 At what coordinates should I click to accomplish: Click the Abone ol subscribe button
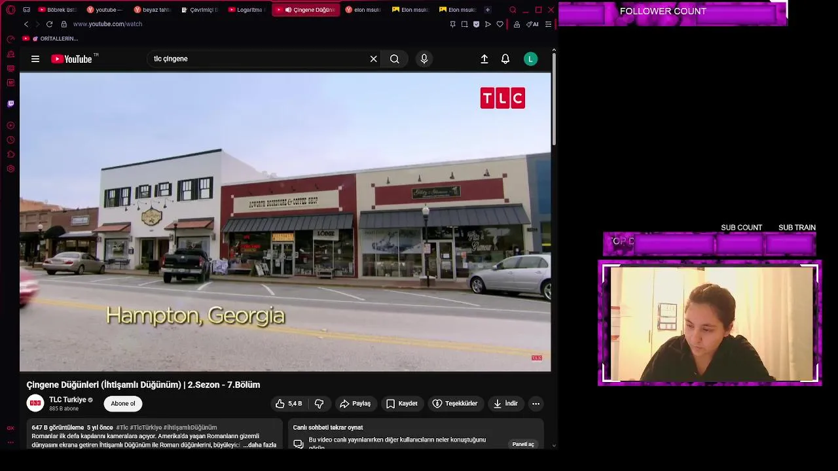point(123,404)
